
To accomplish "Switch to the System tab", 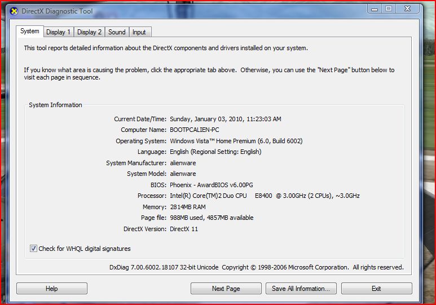I will click(30, 31).
